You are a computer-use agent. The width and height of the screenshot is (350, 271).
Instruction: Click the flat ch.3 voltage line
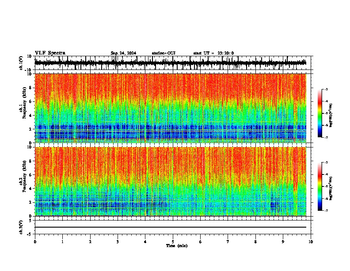coord(170,227)
